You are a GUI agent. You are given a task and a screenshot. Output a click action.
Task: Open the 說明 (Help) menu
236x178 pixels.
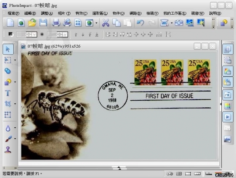click(x=215, y=13)
